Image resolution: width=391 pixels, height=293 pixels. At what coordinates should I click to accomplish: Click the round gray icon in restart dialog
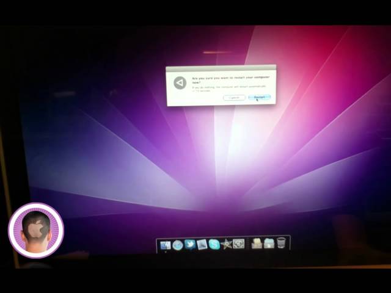click(180, 82)
